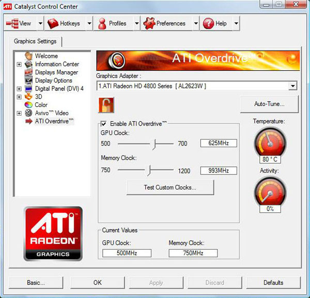This screenshot has width=310, height=298.
Task: Select ATI Overdrive in the tree
Action: coord(54,121)
